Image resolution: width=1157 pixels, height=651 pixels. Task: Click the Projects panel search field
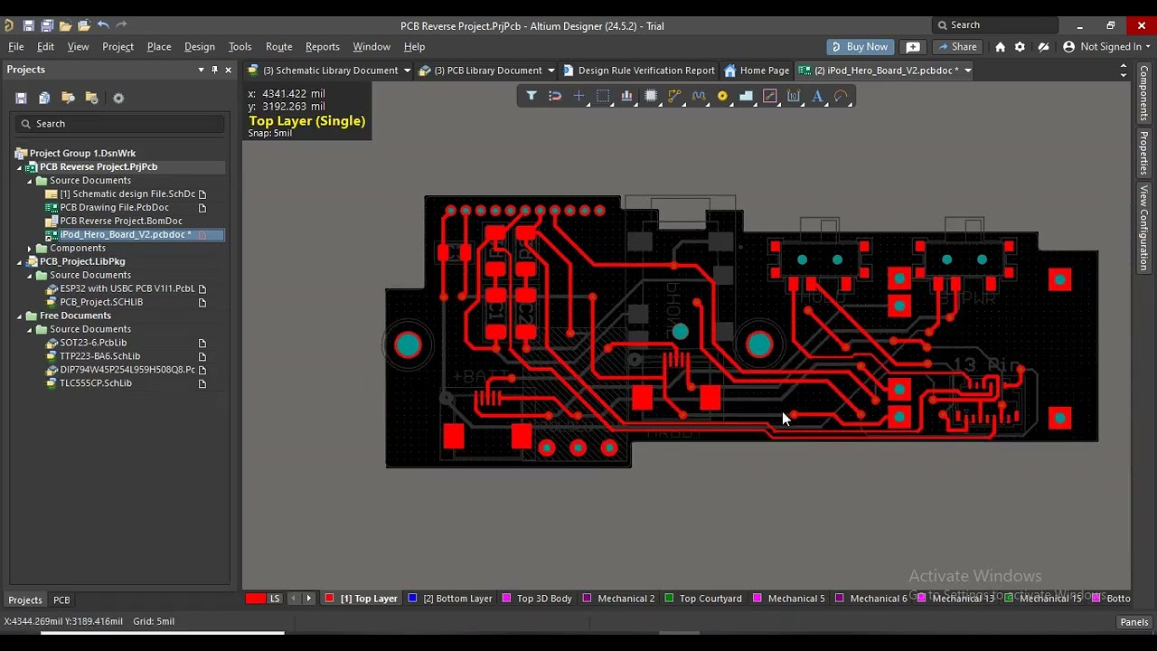click(119, 124)
